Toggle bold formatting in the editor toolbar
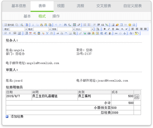Image resolution: width=153 pixels, height=128 pixels. coord(104,29)
